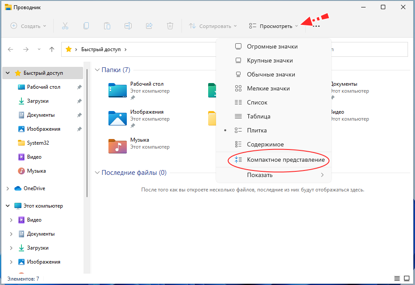Click the Paste clipboard icon
The image size is (415, 285).
click(107, 26)
